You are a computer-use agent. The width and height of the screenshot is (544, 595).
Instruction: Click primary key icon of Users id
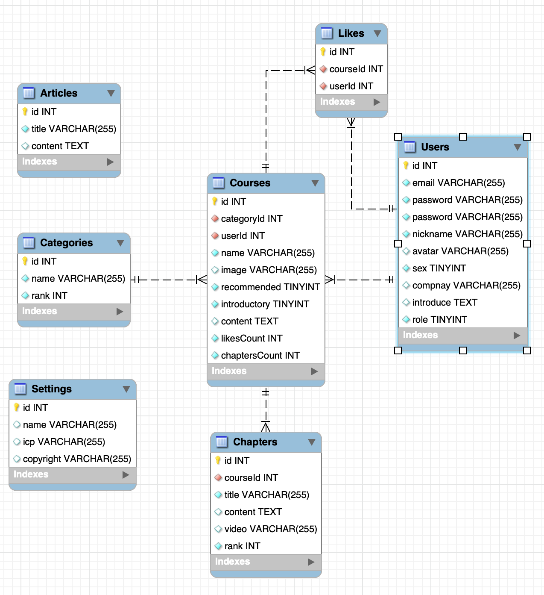tap(406, 165)
